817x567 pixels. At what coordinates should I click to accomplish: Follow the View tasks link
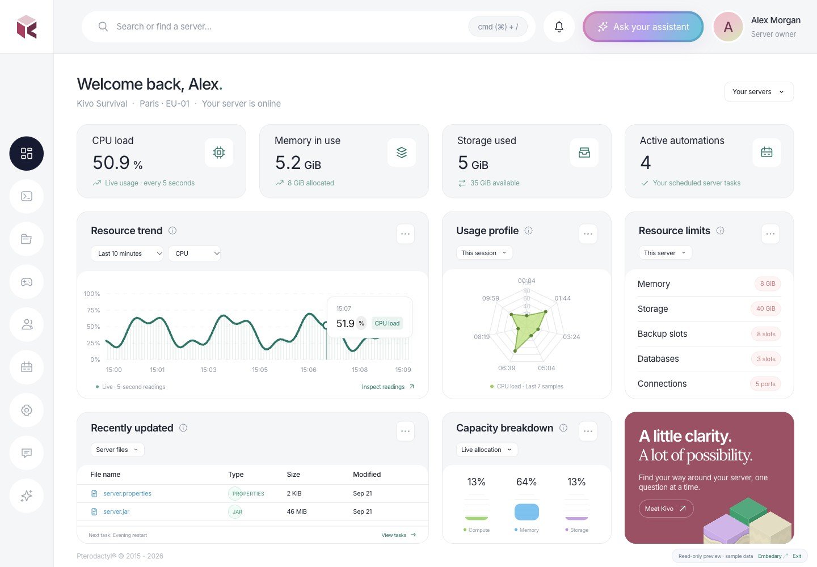[x=399, y=535]
